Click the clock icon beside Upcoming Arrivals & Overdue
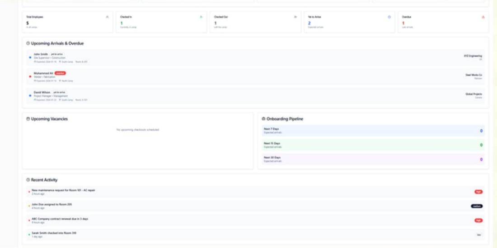Screen dimensions: 497x248 pos(28,43)
